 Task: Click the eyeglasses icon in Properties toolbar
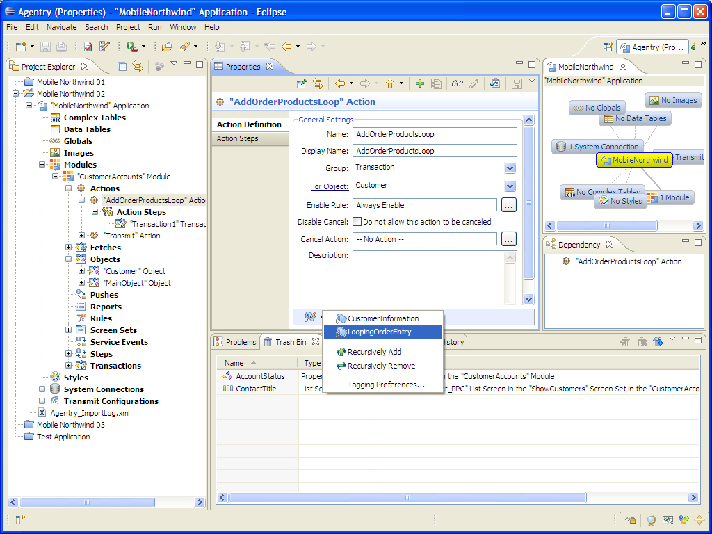click(458, 83)
